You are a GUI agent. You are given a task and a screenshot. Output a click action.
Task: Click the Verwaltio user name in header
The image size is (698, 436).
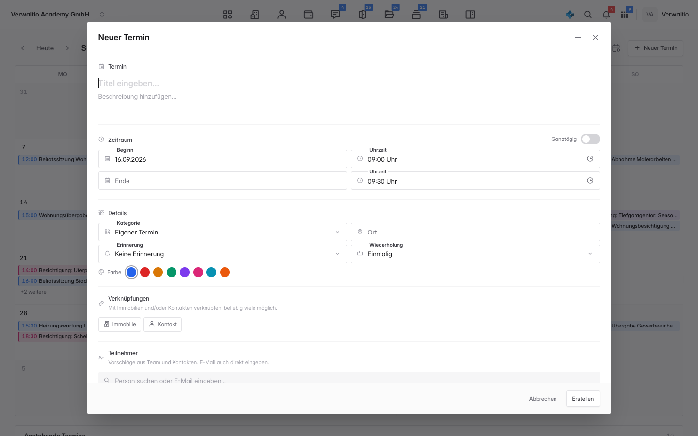click(x=675, y=15)
